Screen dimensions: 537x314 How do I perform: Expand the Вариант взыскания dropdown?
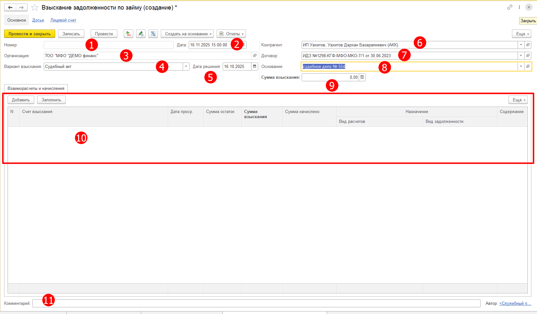pos(186,66)
